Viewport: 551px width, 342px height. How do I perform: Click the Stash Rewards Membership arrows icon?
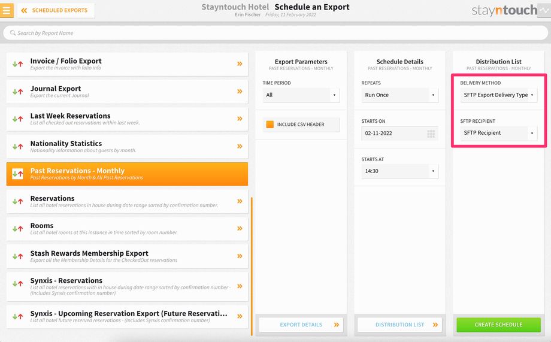point(17,256)
